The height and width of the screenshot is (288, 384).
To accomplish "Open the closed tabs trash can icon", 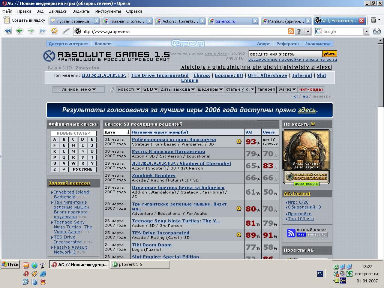I will click(373, 20).
